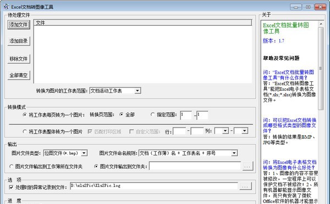The image size is (330, 204).
Task: Click the end page field of 指定范围
Action: pyautogui.click(x=202, y=115)
